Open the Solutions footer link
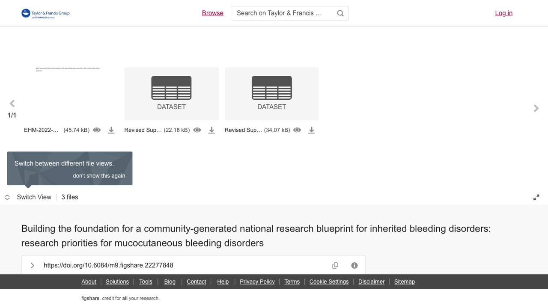 [x=117, y=281]
